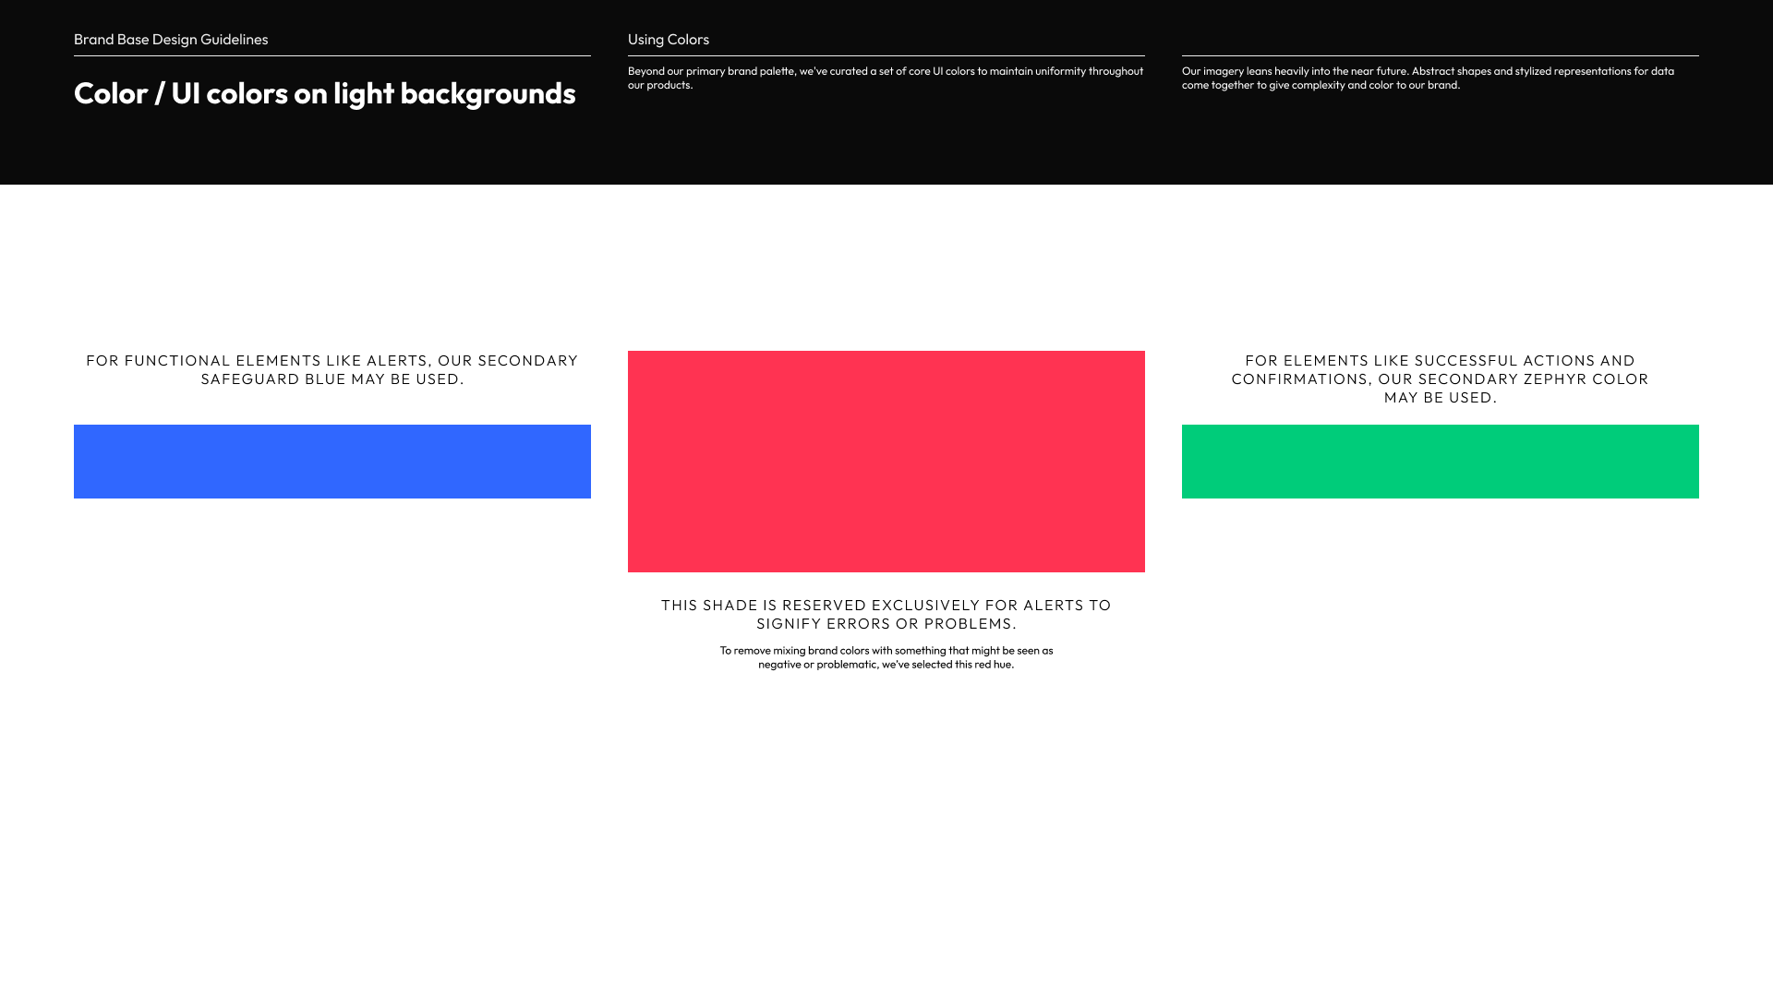Select the large red alert color block
This screenshot has width=1773, height=997.
pyautogui.click(x=886, y=462)
